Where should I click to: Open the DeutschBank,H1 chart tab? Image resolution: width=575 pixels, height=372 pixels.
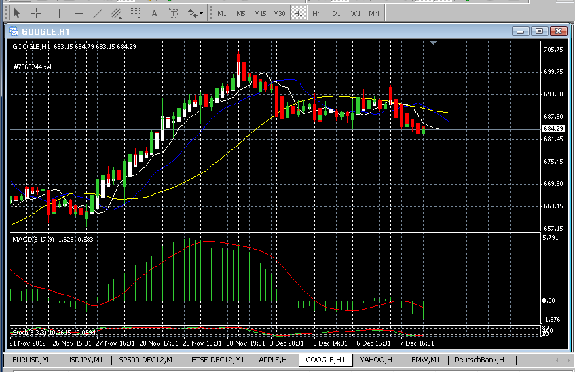click(481, 360)
